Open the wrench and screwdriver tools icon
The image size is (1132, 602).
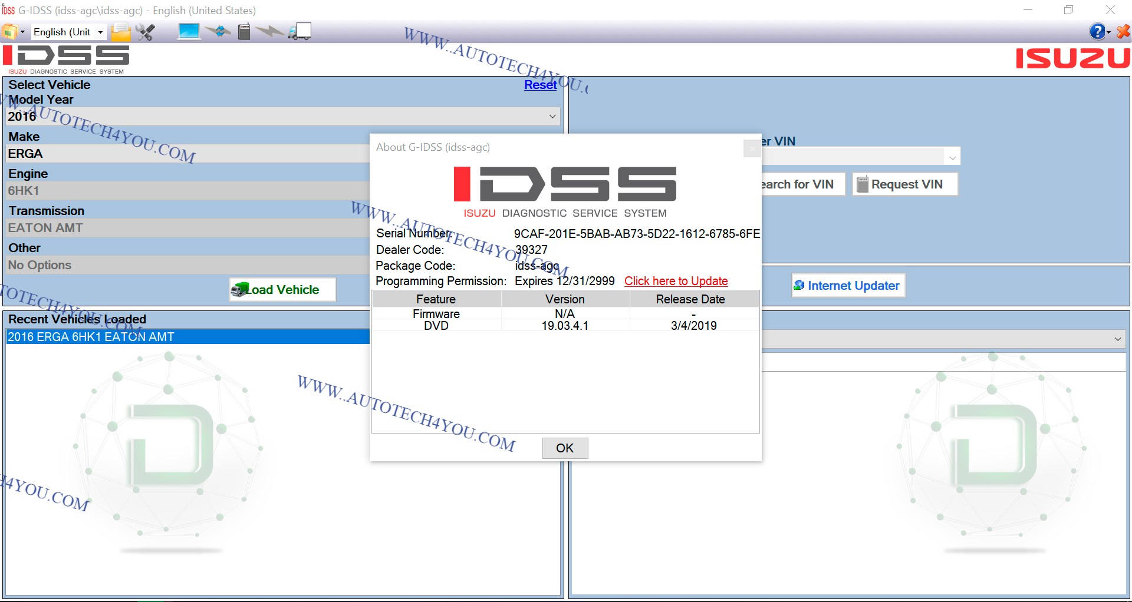click(145, 32)
